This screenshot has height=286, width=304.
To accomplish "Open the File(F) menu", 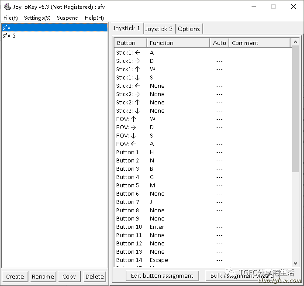I will [10, 18].
